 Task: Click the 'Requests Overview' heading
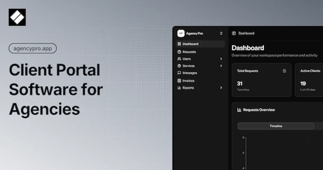click(259, 110)
